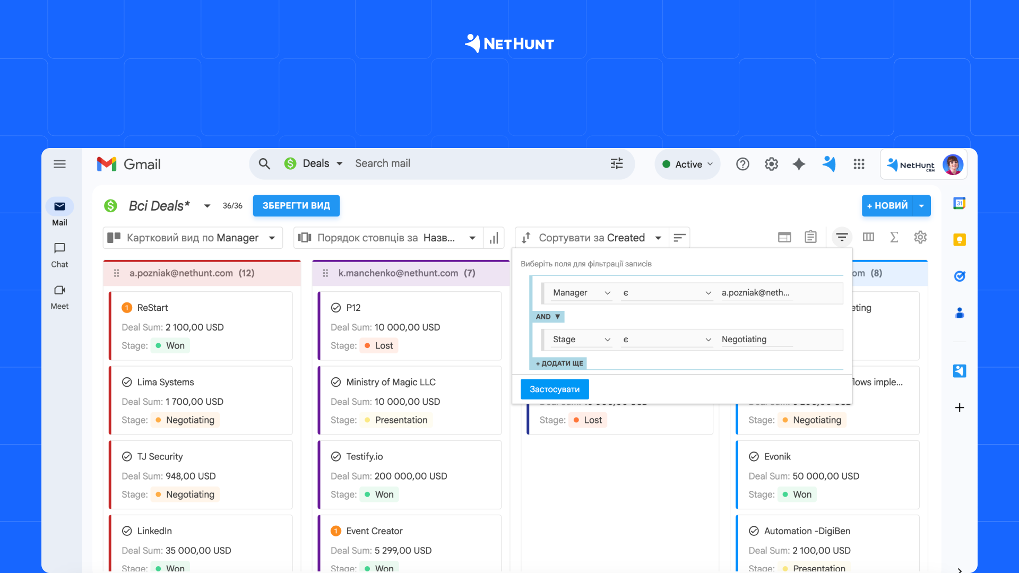This screenshot has width=1019, height=573.
Task: Change the AND condition operator
Action: tap(548, 317)
